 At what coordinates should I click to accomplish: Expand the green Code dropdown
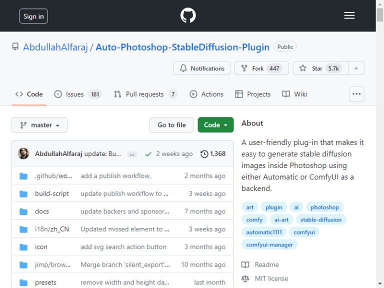click(216, 125)
